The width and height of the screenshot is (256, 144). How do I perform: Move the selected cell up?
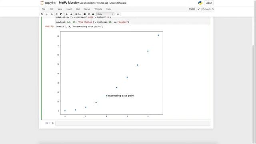click(x=67, y=14)
